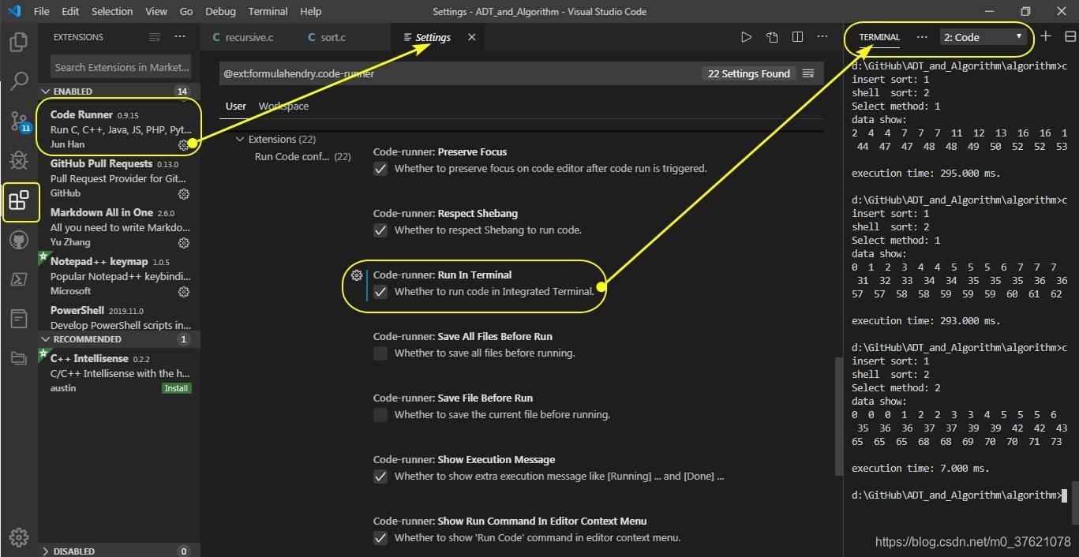Open Code Runner extension gear menu
Image resolution: width=1079 pixels, height=557 pixels.
coord(184,145)
